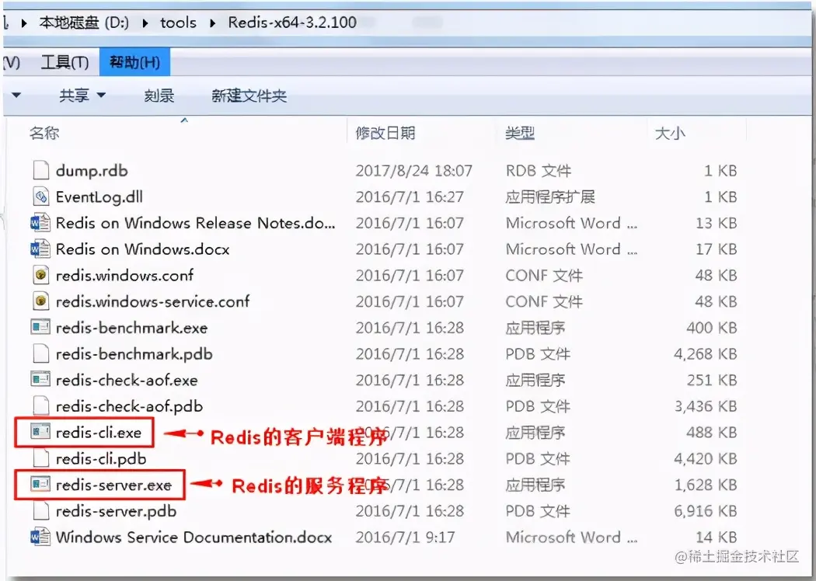The width and height of the screenshot is (816, 581).
Task: Click the 251 KB size cell
Action: click(711, 381)
